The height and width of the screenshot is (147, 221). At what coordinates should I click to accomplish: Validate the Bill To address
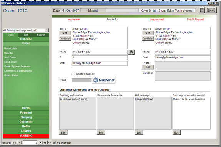pyautogui.click(x=65, y=38)
